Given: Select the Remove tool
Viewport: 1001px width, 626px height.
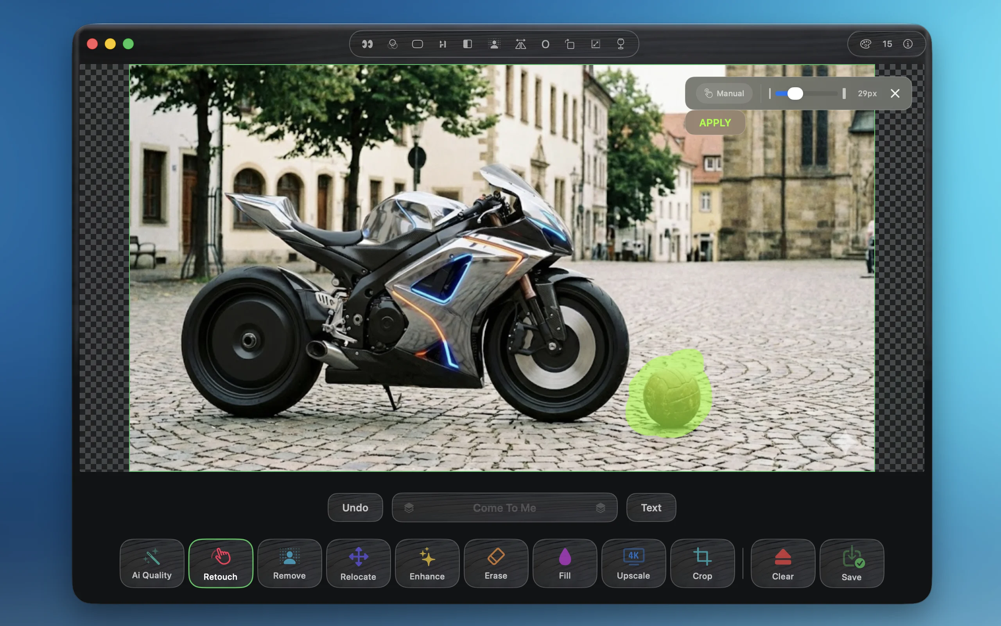Looking at the screenshot, I should 289,563.
